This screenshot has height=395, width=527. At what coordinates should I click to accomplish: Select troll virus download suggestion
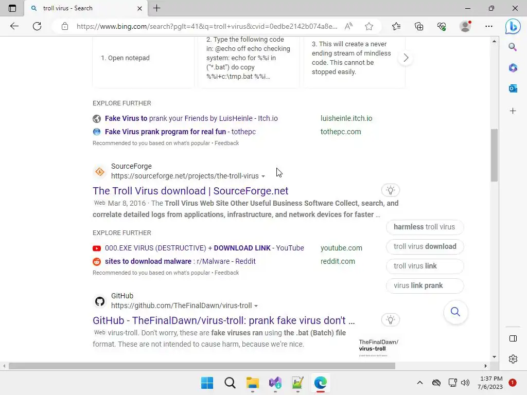coord(425,246)
